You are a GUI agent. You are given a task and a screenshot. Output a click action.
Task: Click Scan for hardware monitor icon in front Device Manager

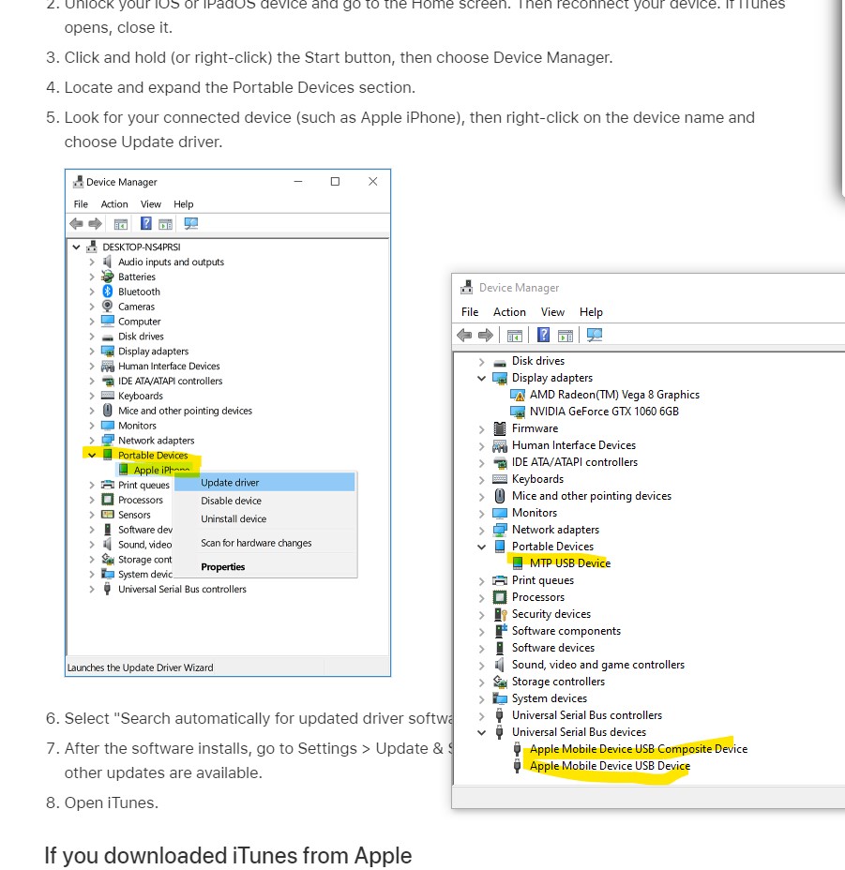[x=595, y=335]
